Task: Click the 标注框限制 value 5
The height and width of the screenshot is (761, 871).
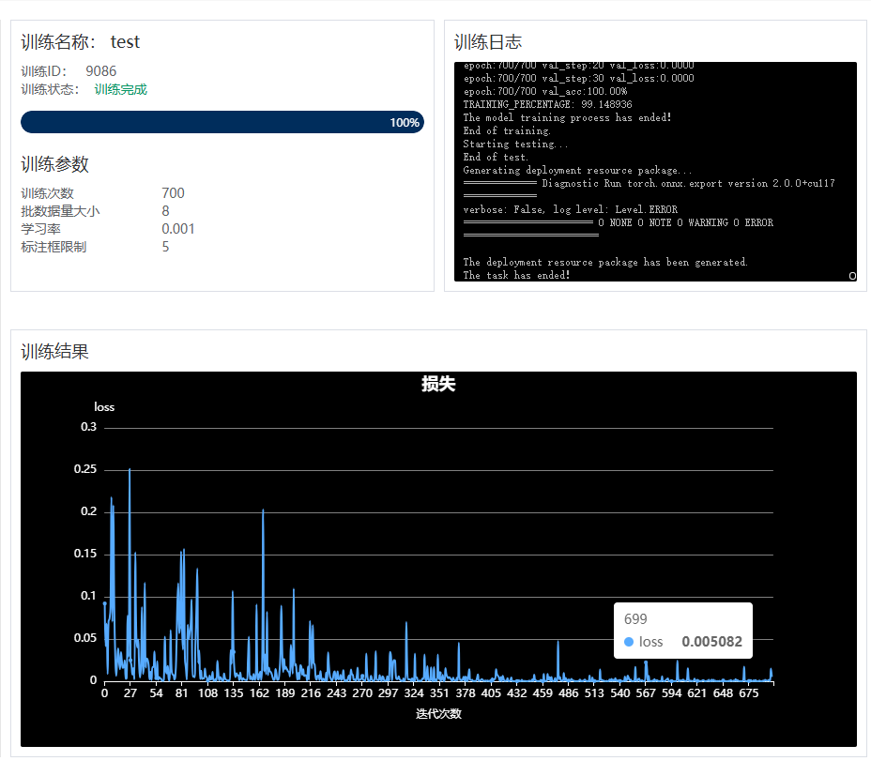Action: tap(165, 247)
